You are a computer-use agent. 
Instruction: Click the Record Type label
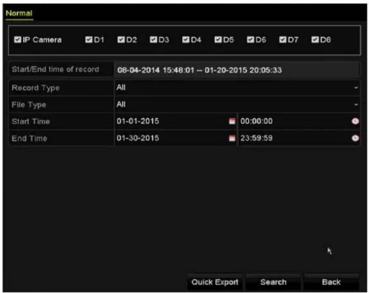pos(36,88)
